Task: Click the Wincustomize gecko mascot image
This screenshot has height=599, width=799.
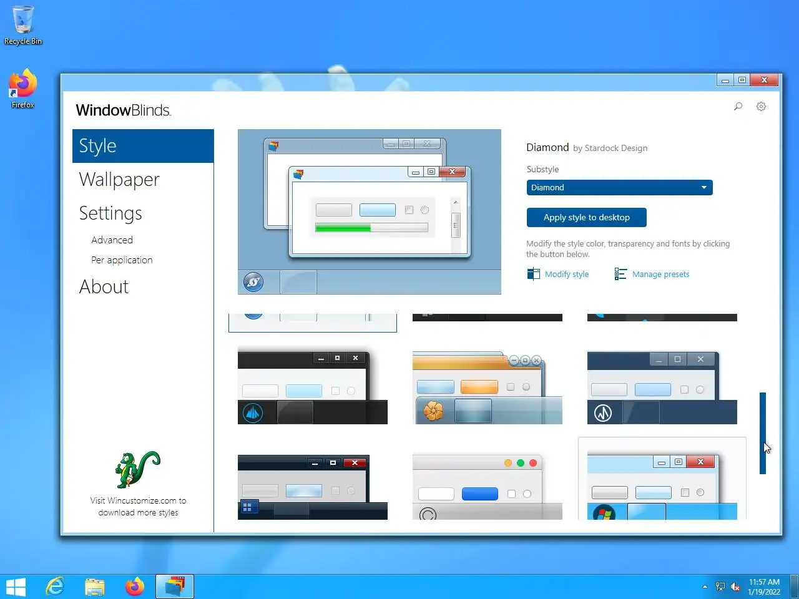Action: coord(138,470)
